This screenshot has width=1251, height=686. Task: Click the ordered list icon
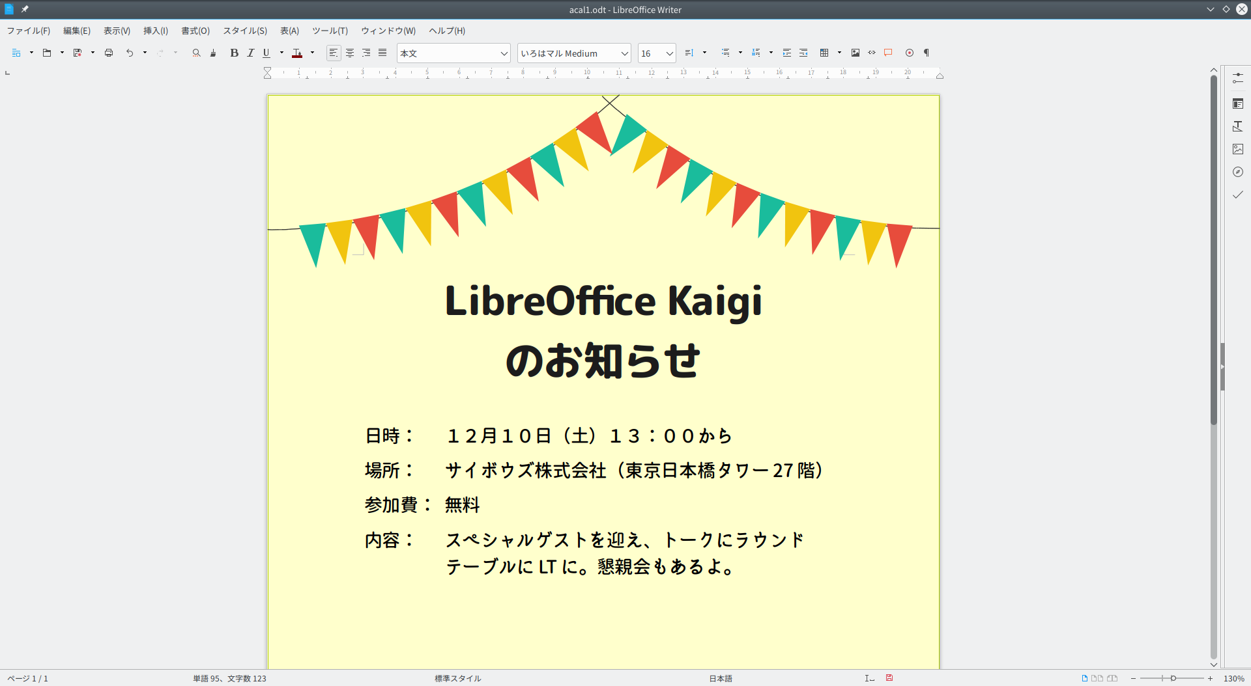pos(756,53)
